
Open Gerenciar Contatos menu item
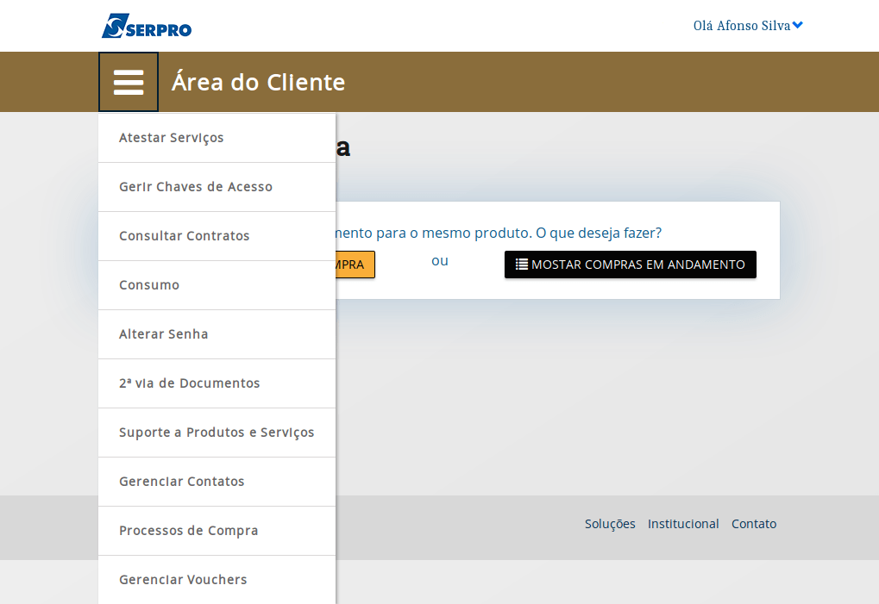click(x=182, y=482)
